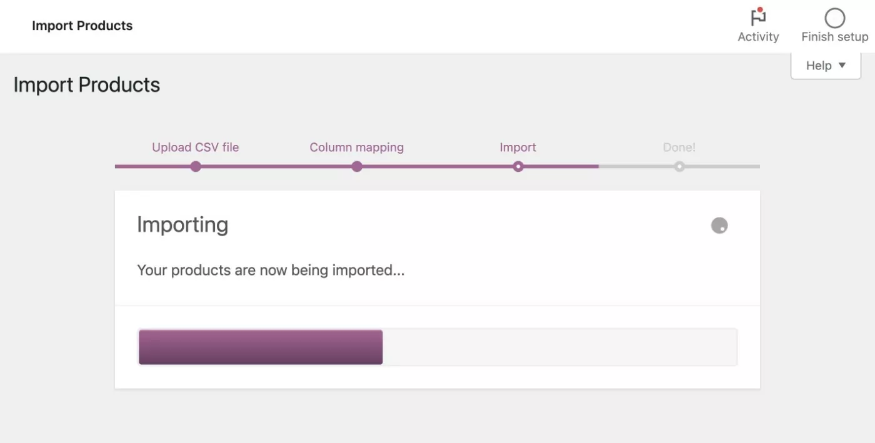
Task: Select the Import step label
Action: tap(518, 147)
